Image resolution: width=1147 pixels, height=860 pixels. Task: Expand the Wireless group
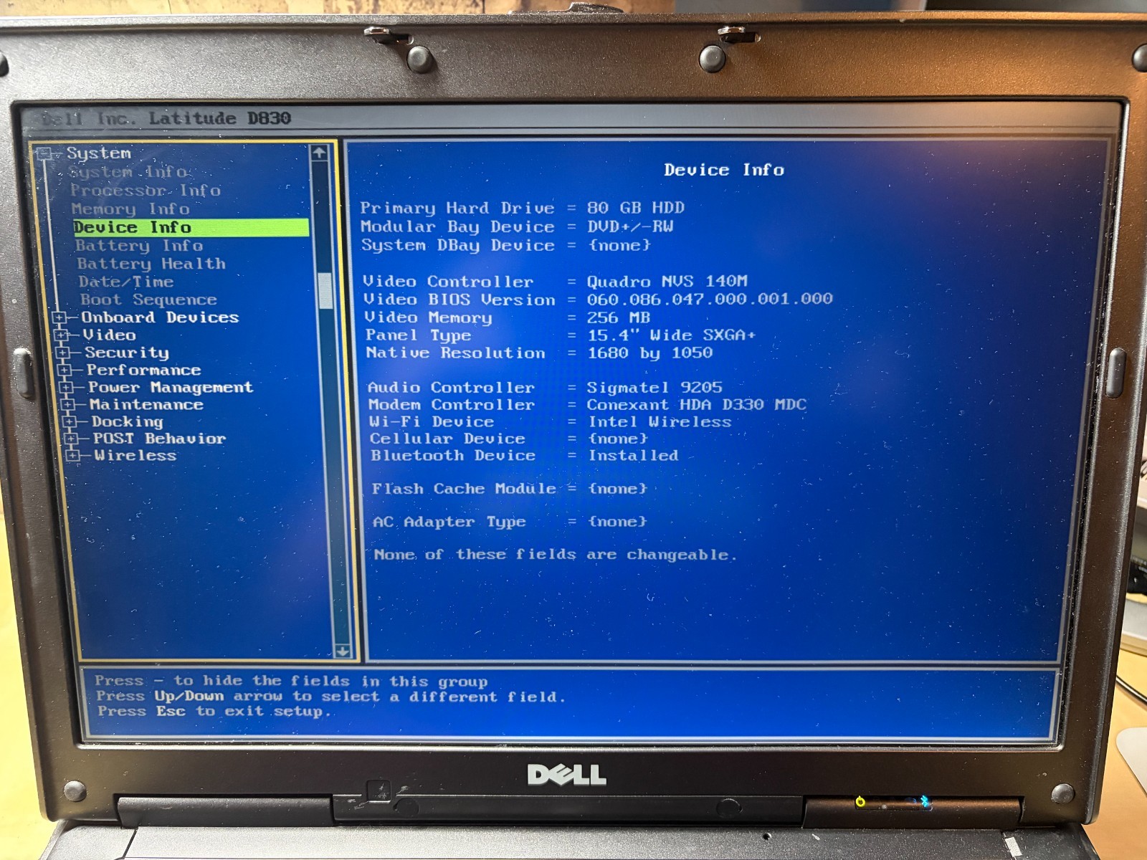click(72, 455)
